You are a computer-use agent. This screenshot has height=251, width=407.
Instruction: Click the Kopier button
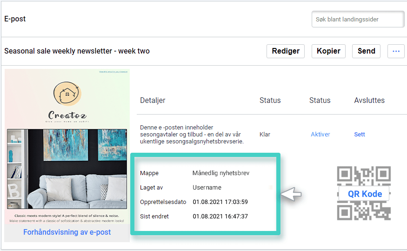328,51
